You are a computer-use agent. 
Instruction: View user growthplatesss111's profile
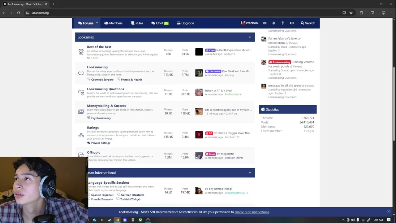[236, 193]
